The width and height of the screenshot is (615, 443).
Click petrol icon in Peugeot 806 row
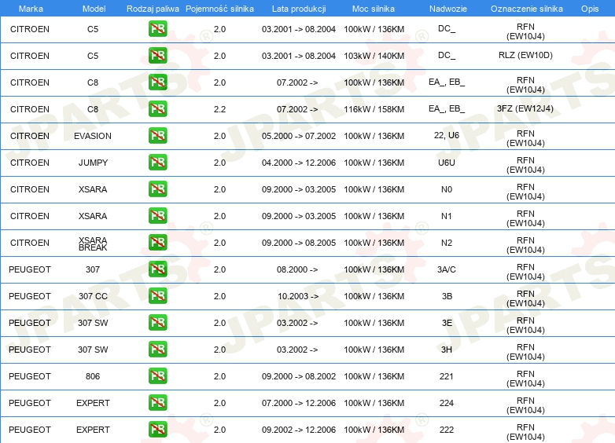157,375
